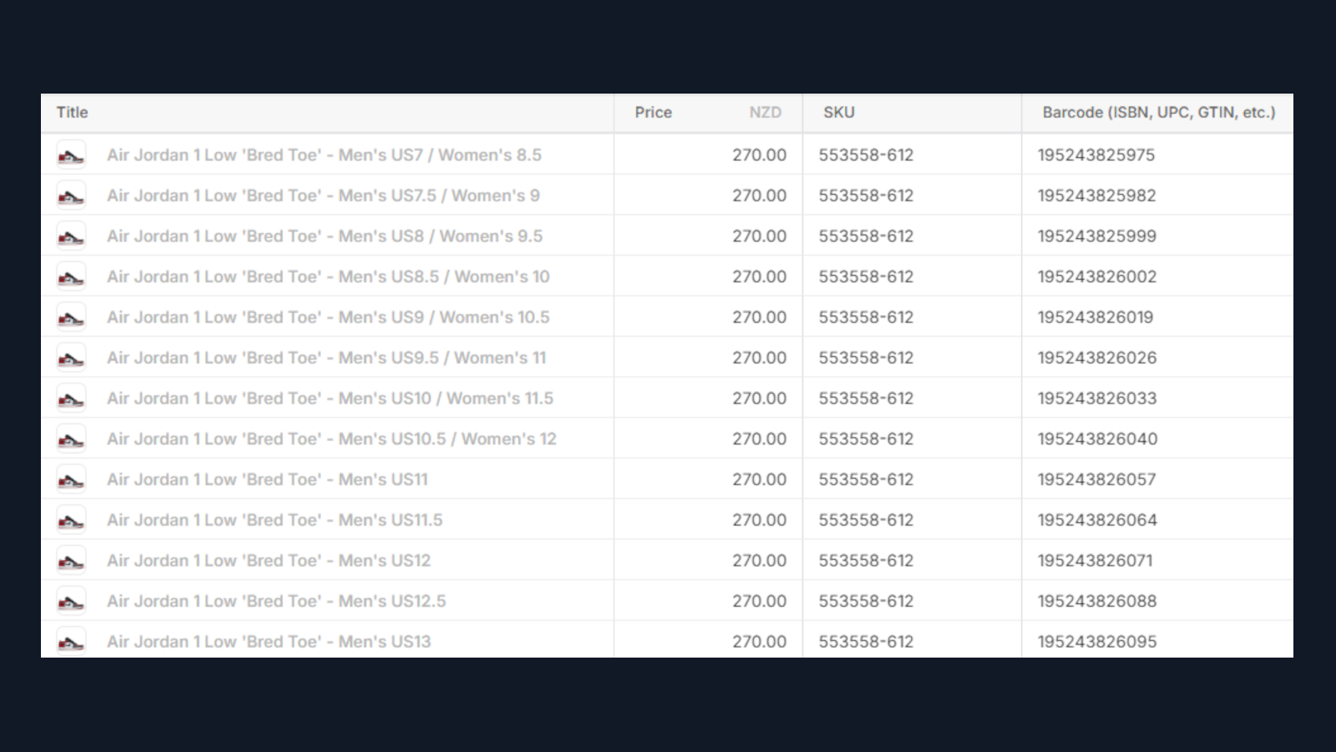The width and height of the screenshot is (1336, 752).
Task: Click barcode 195243826057
Action: pos(1096,479)
